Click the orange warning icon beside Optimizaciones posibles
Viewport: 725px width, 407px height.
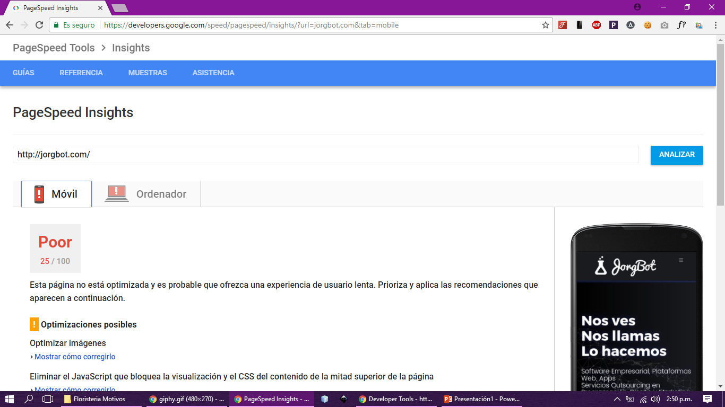(x=34, y=324)
